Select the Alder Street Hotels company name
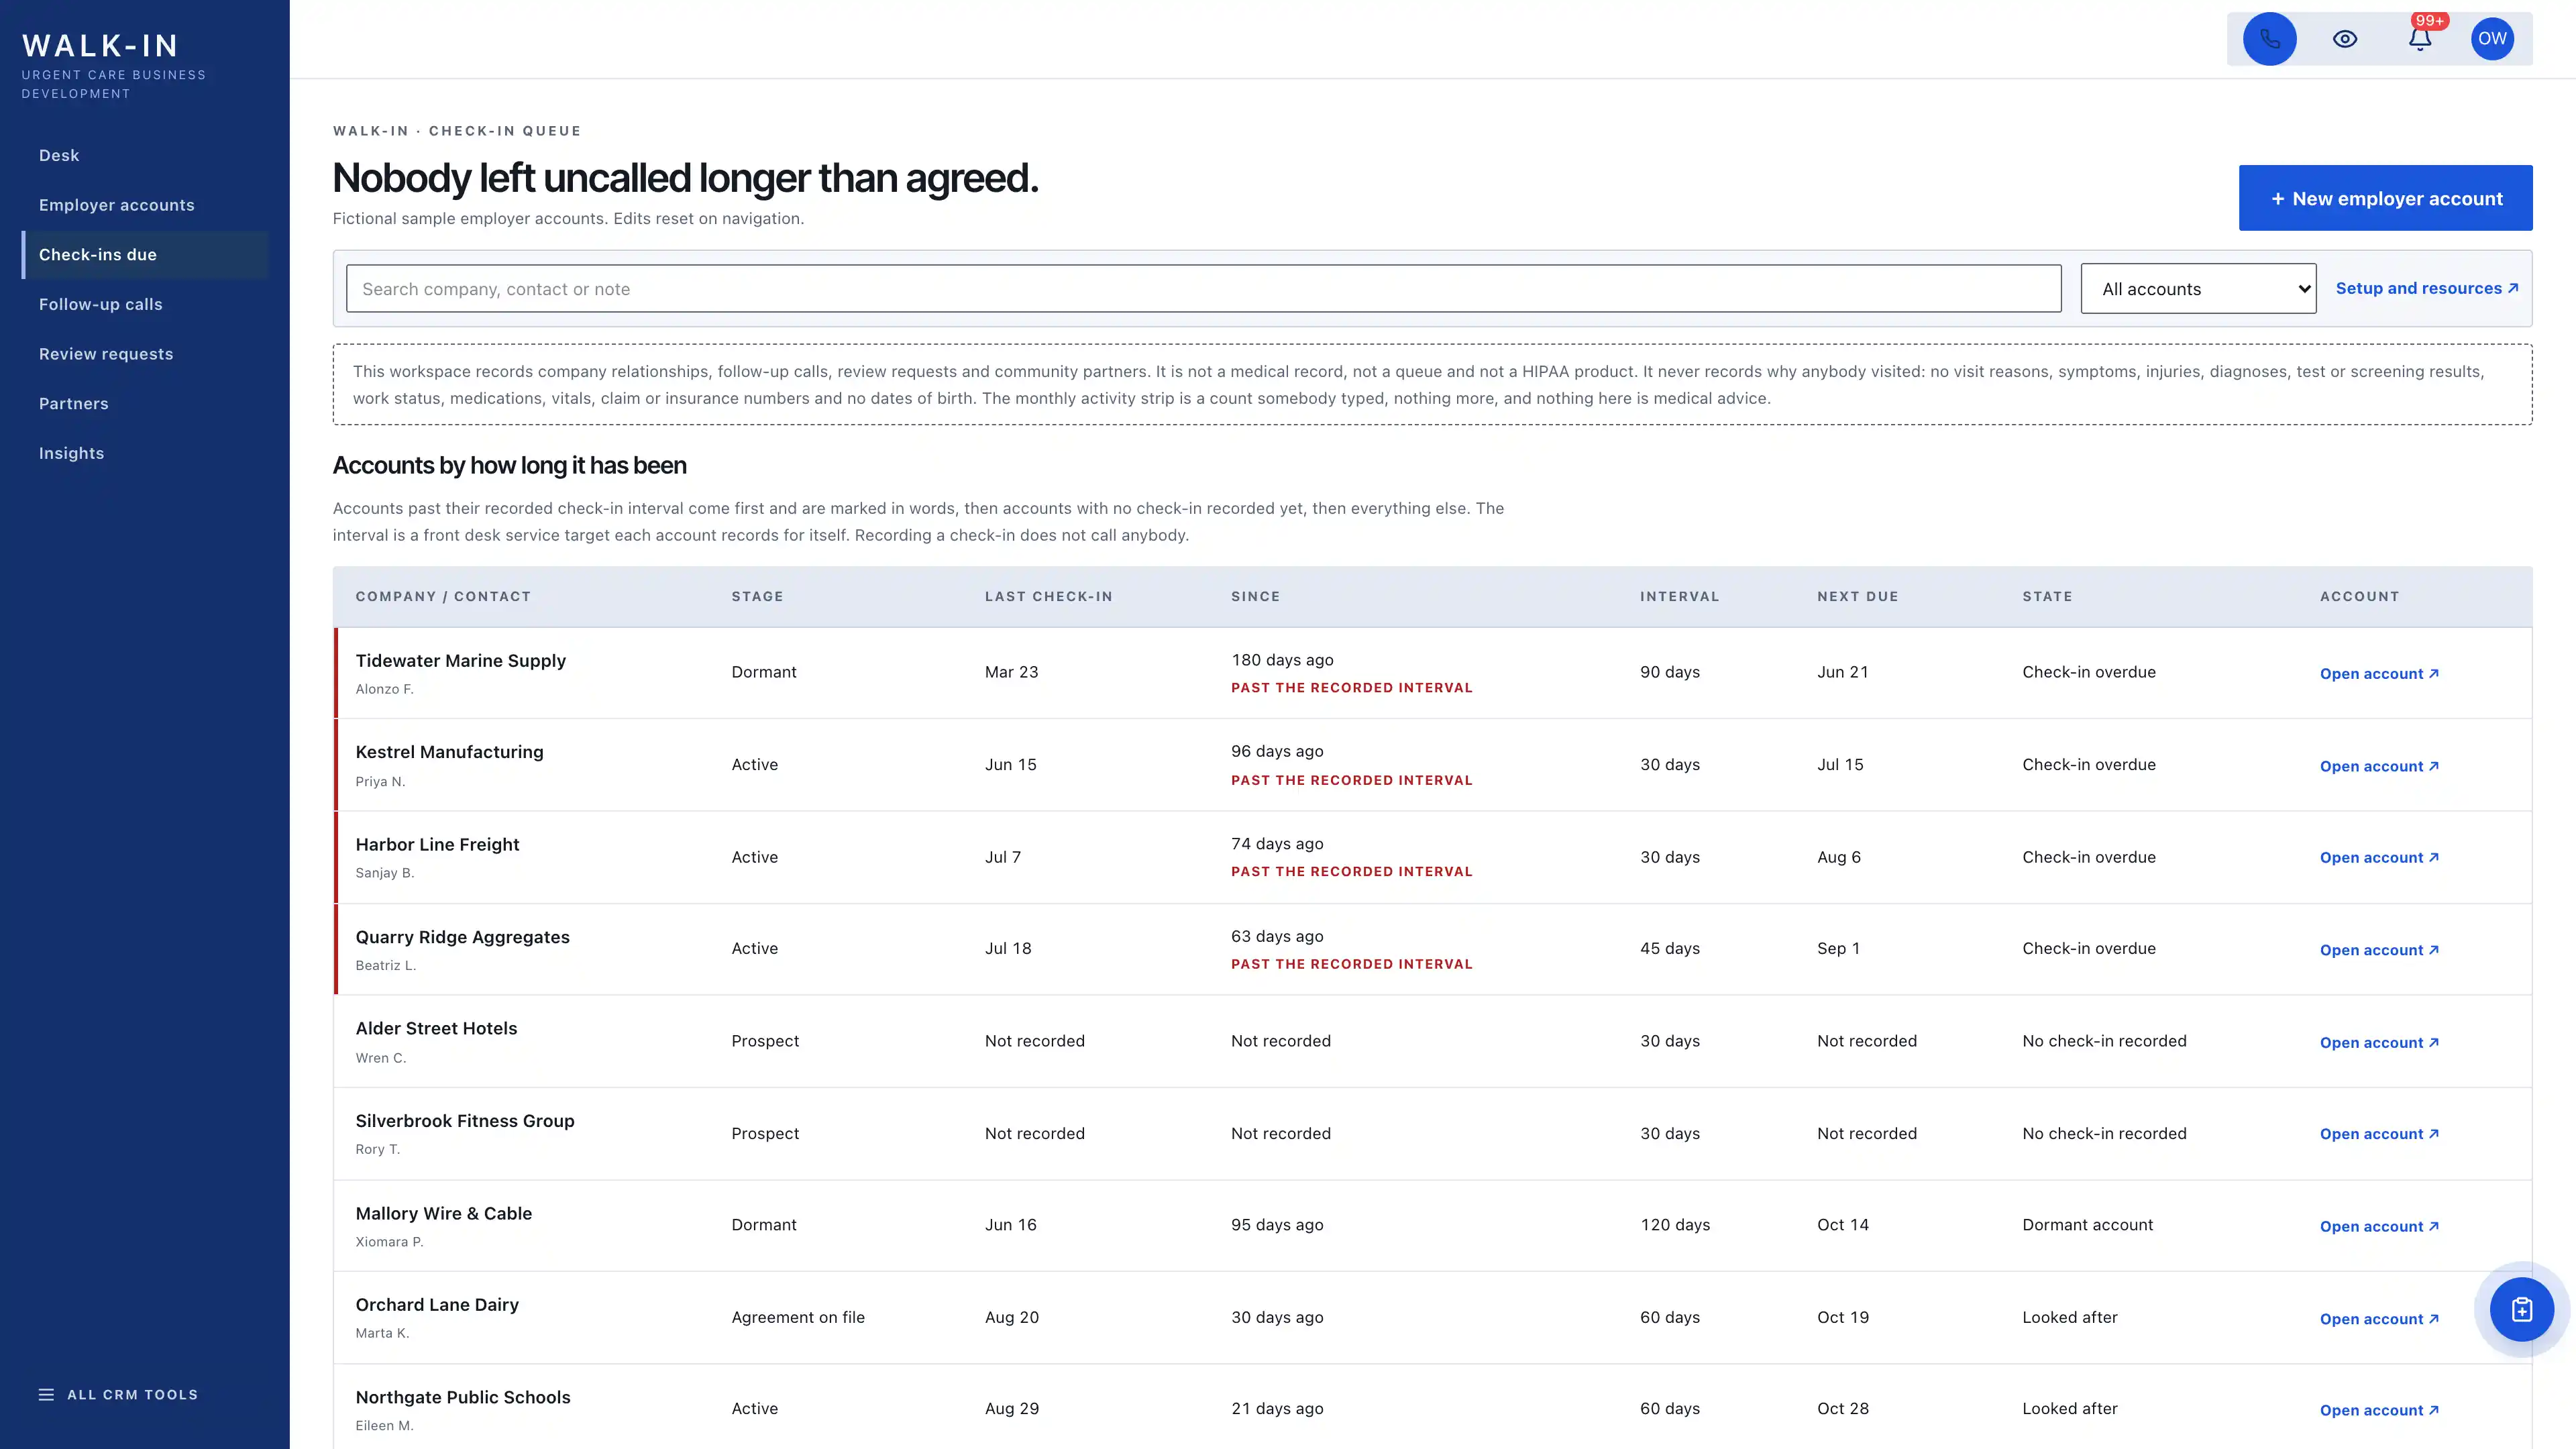 (x=436, y=1029)
